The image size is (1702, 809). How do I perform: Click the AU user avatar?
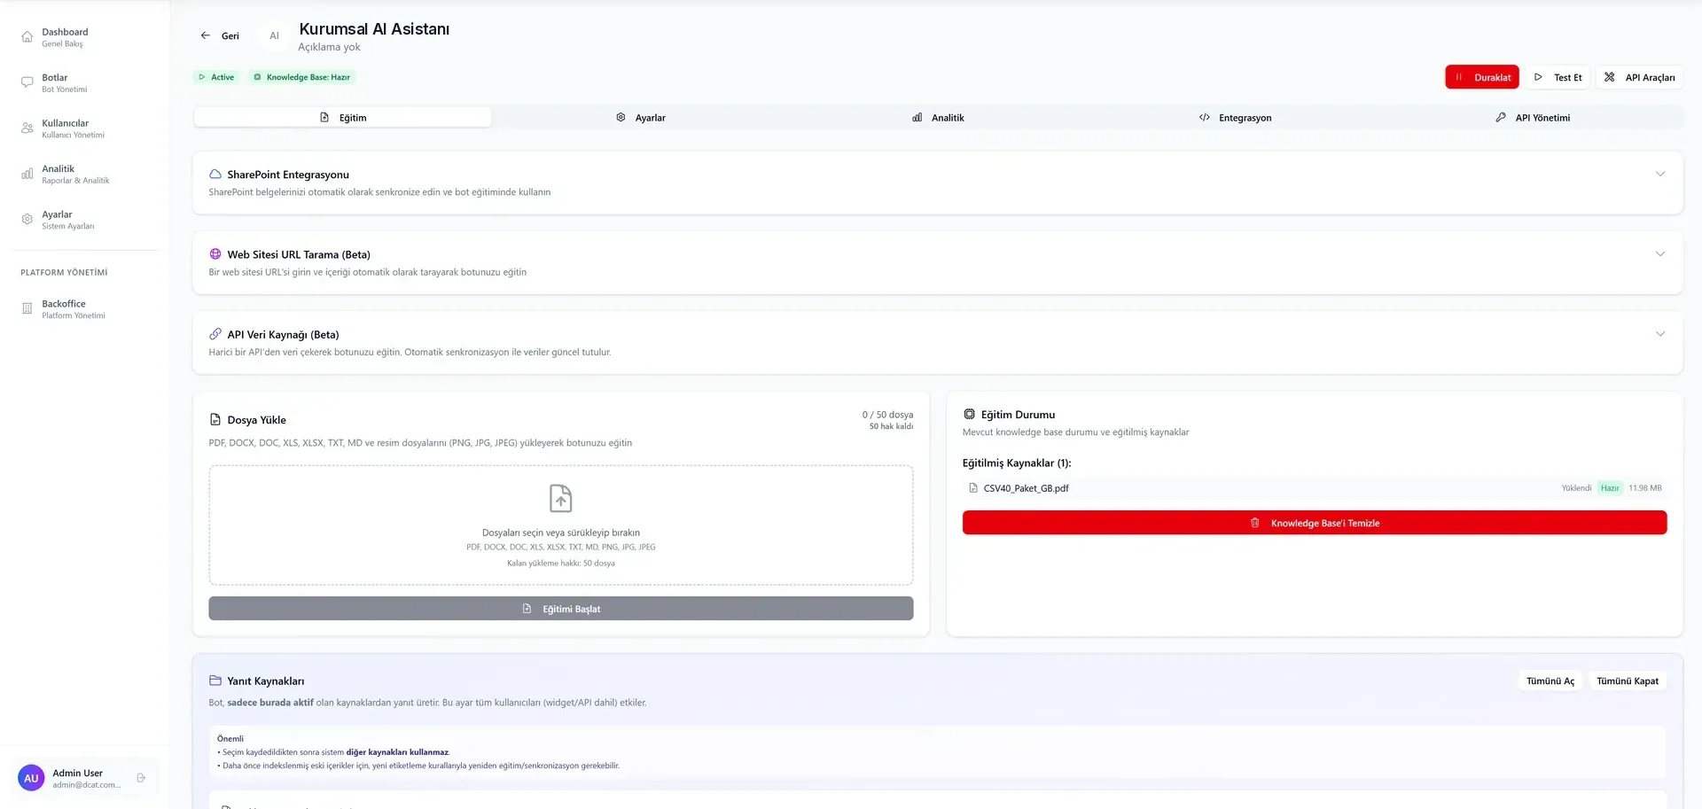[x=31, y=778]
